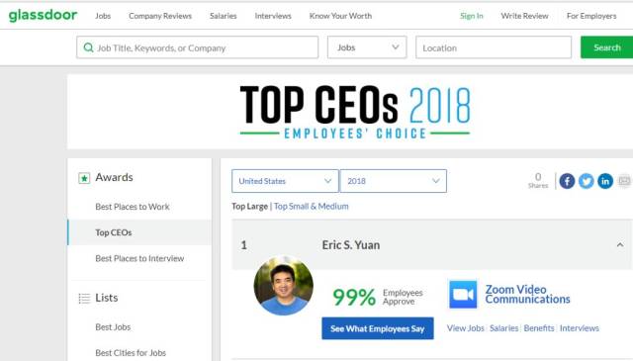Screen dimensions: 633x361
Task: Open the Jobs search type dropdown
Action: click(x=367, y=47)
